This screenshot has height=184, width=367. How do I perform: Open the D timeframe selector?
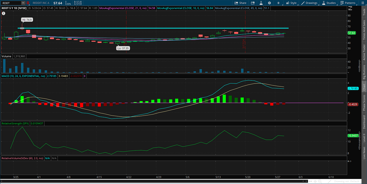pyautogui.click(x=279, y=3)
